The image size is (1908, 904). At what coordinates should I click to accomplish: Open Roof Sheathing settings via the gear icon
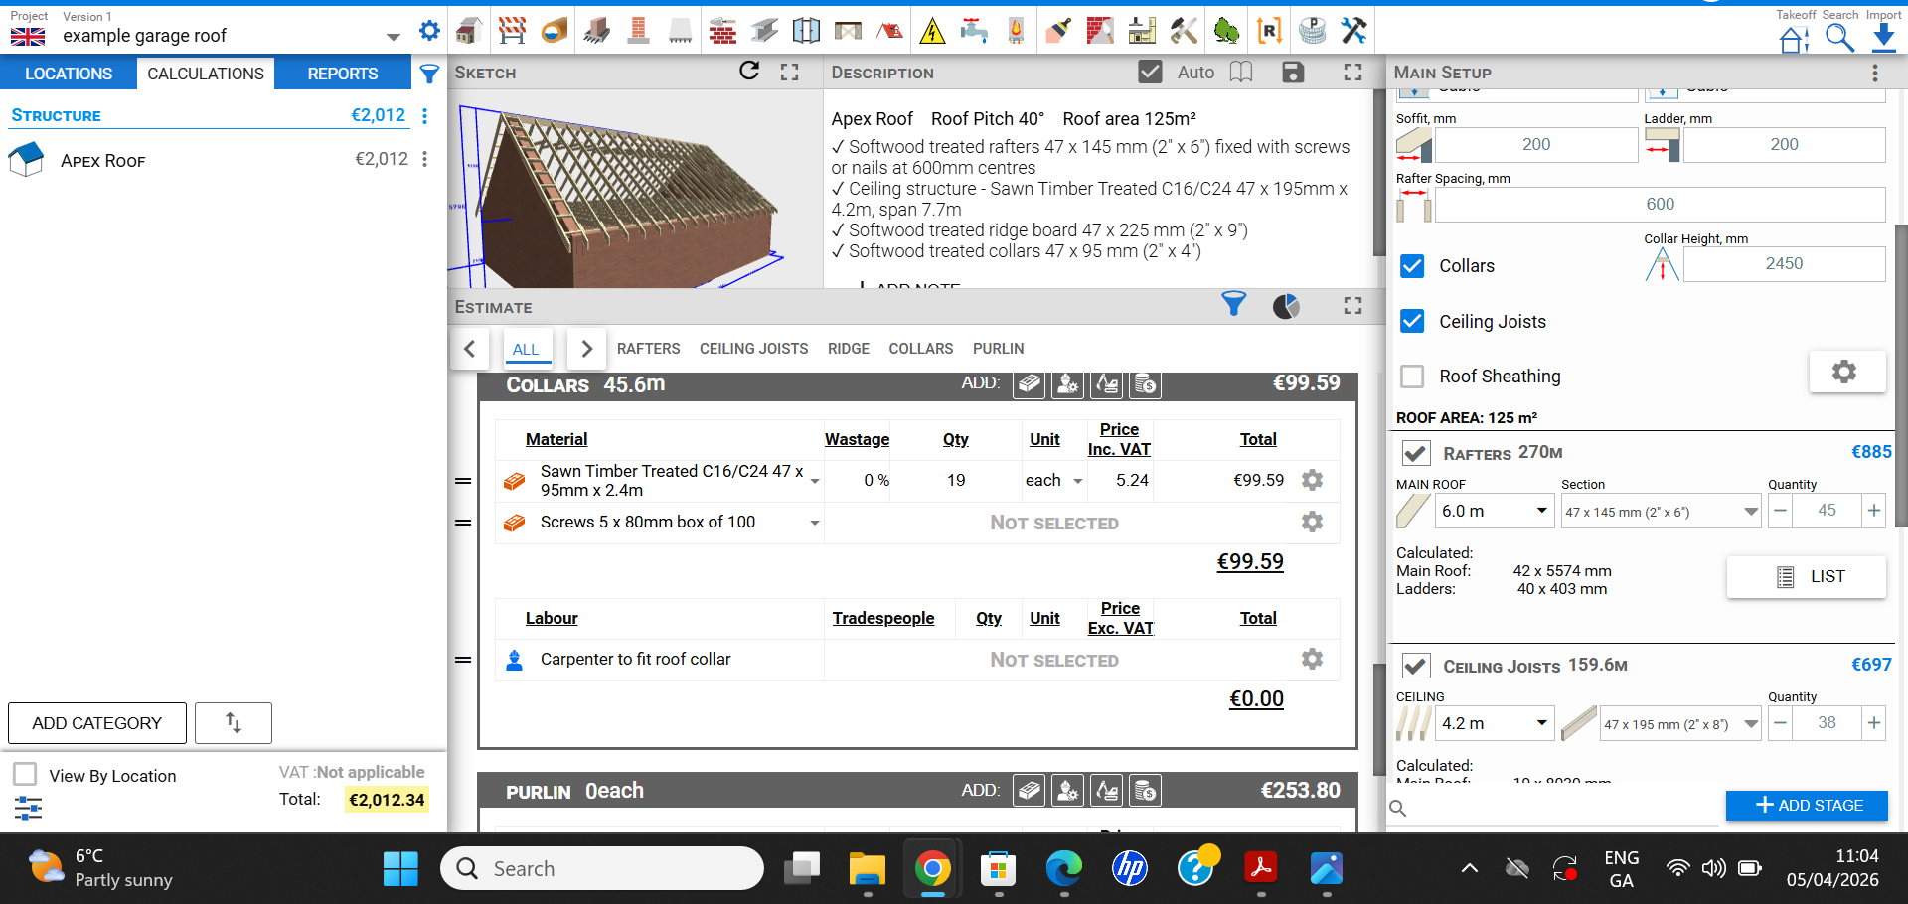1845,371
